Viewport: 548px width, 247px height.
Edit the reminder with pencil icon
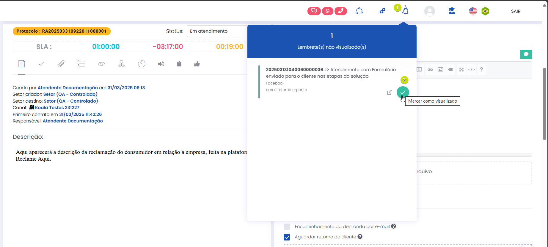tap(389, 93)
